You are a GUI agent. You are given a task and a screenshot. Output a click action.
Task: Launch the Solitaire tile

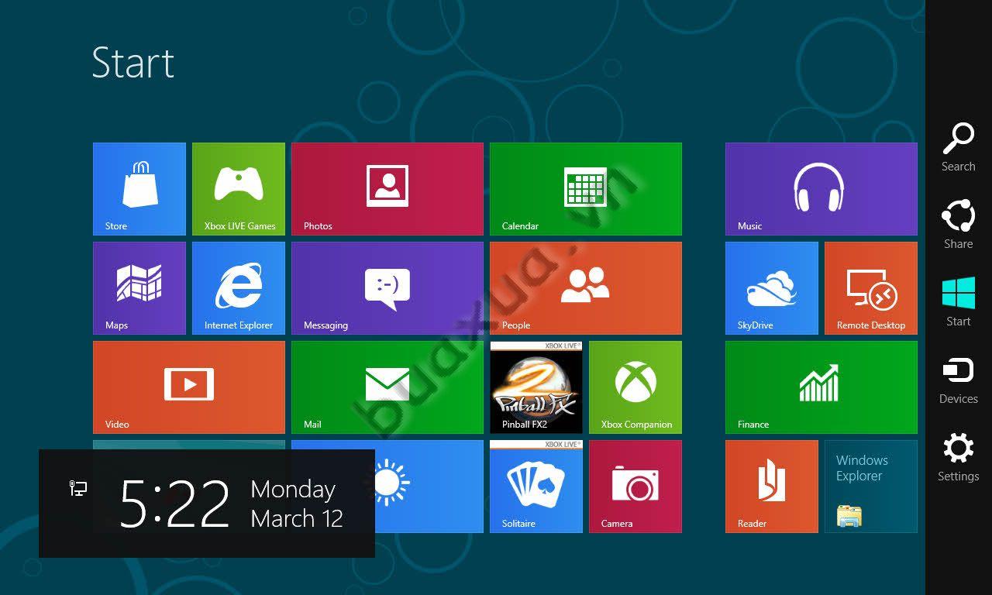pos(536,487)
